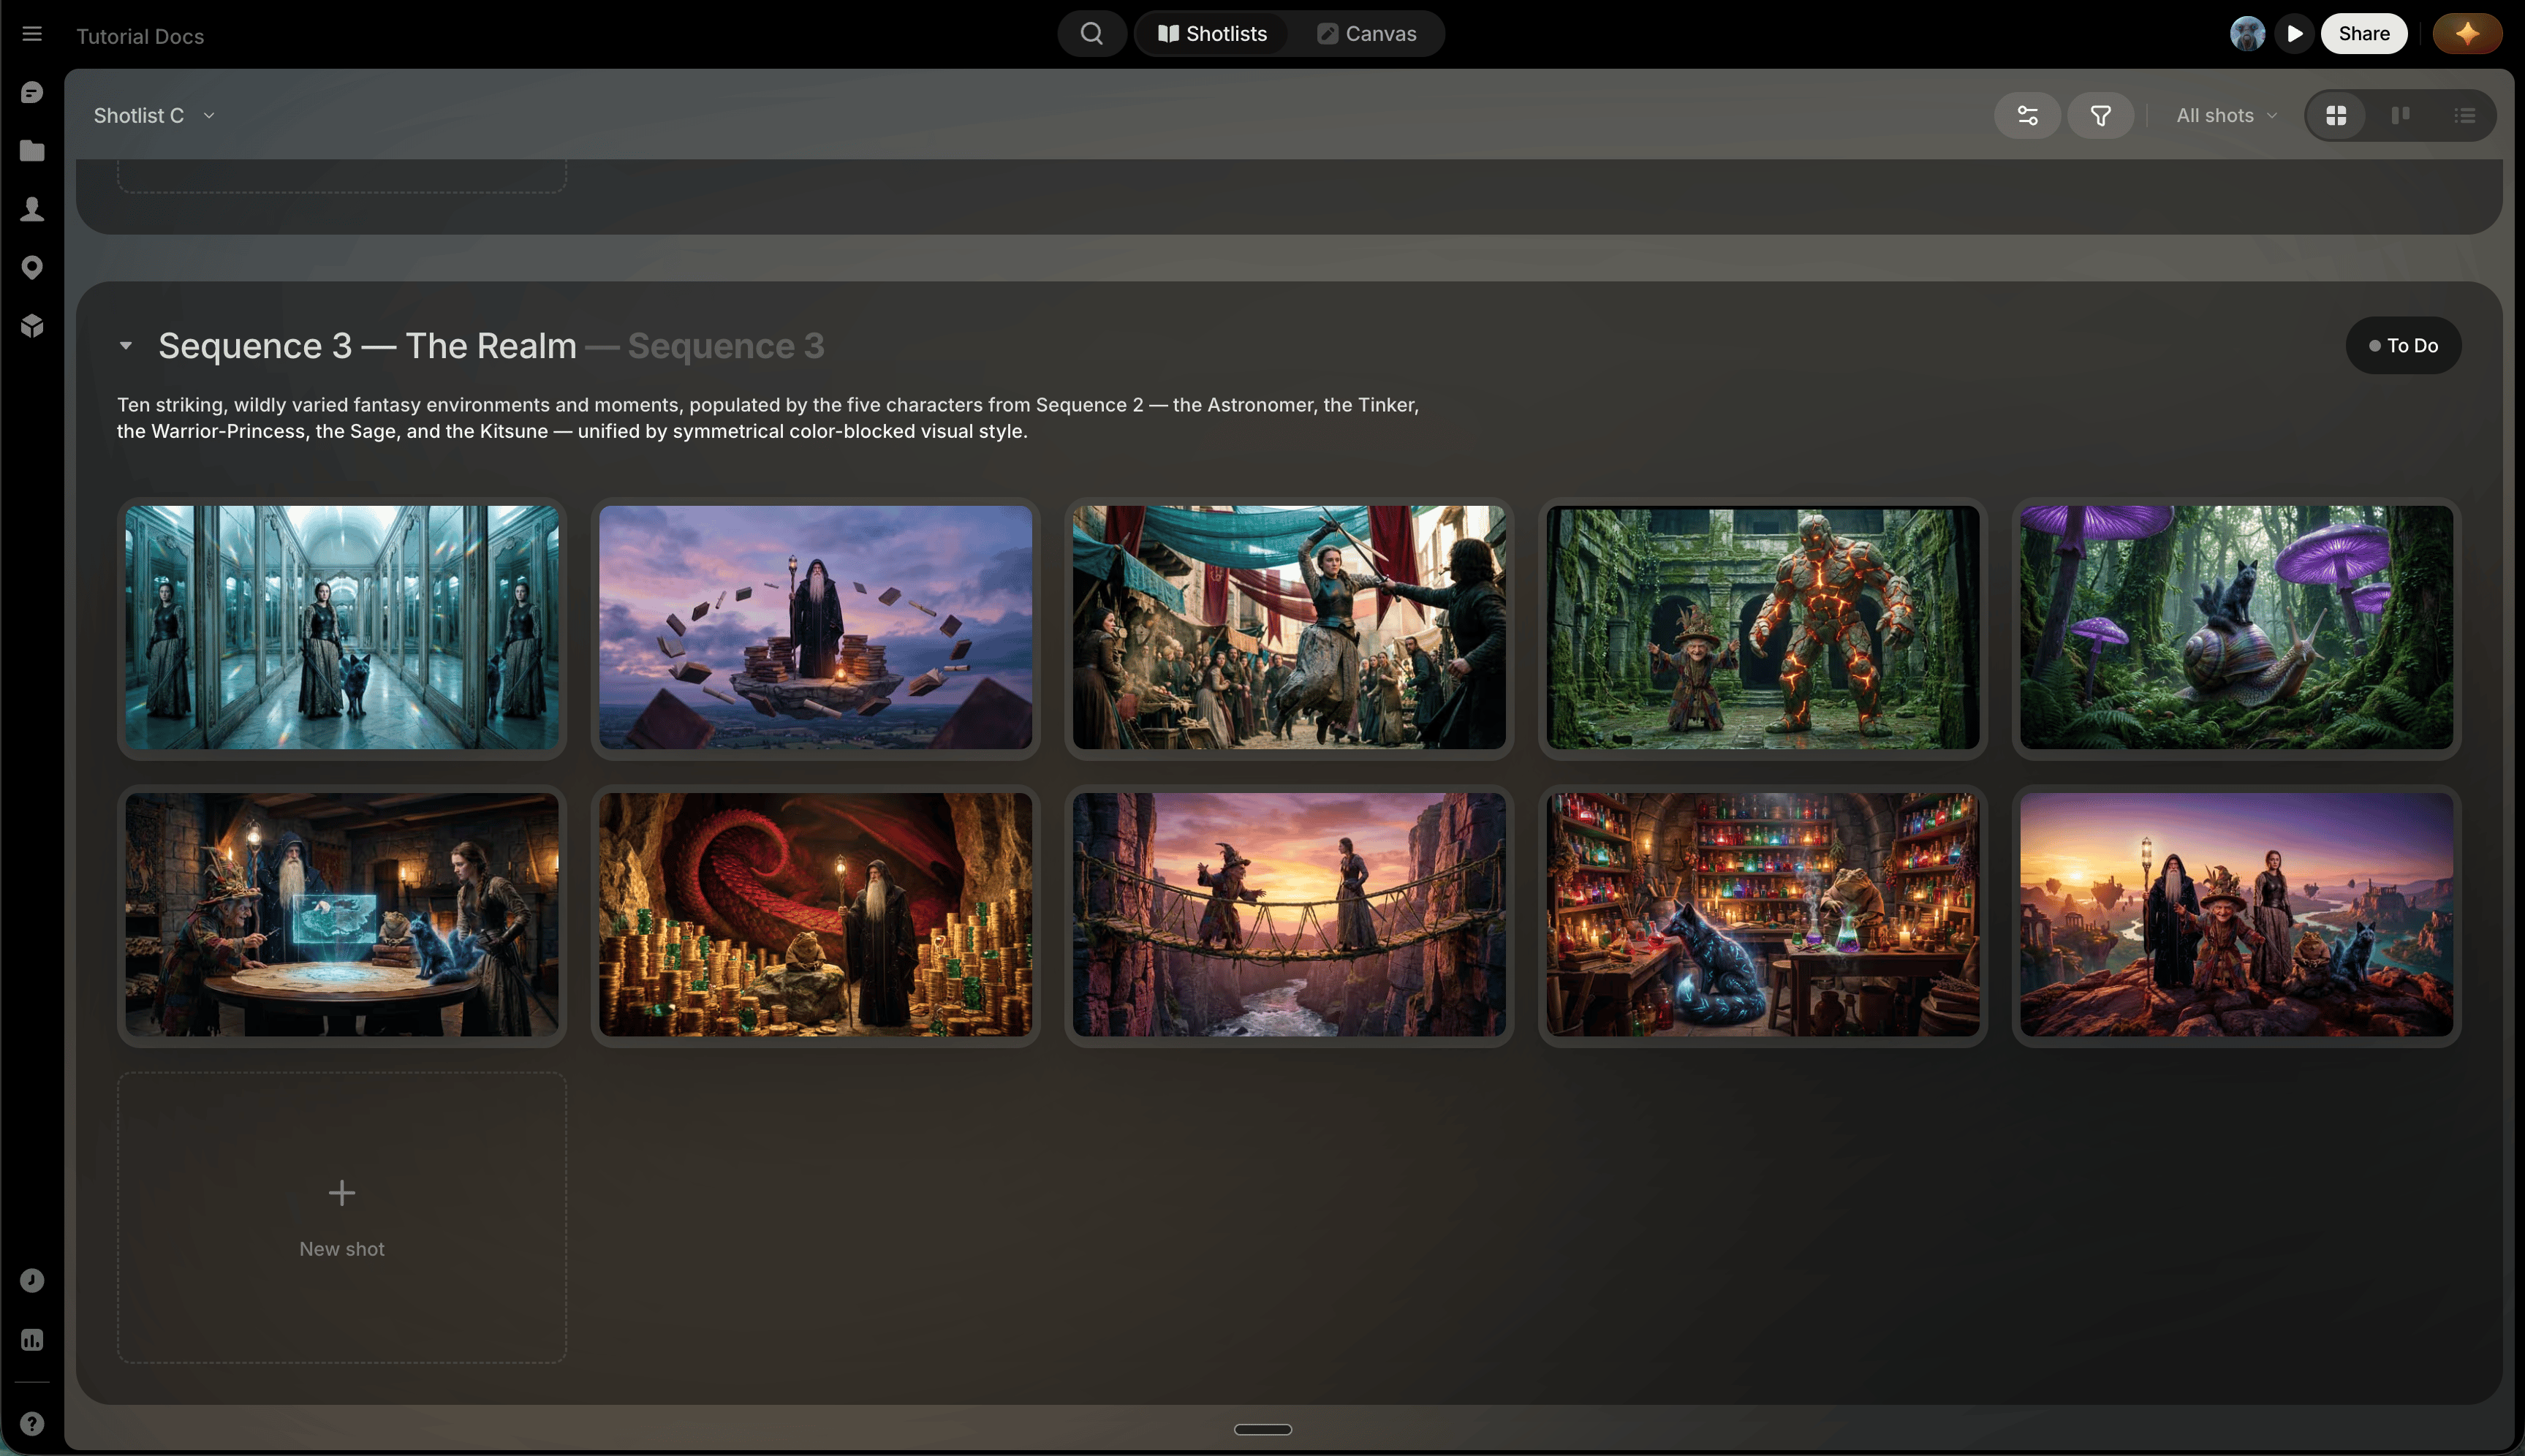Screen dimensions: 2525x1456
Task: Switch to grid view layout
Action: [x=2336, y=116]
